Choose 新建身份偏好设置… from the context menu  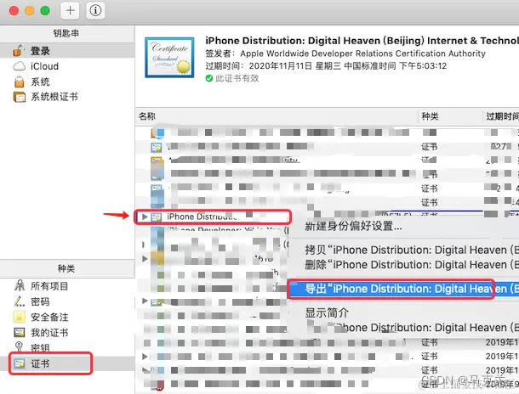(x=353, y=226)
